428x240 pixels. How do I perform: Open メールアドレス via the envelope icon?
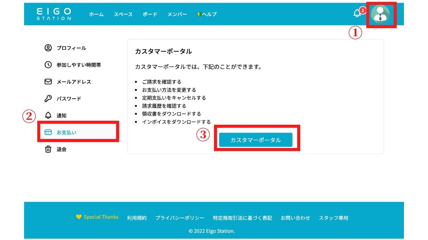pos(48,82)
